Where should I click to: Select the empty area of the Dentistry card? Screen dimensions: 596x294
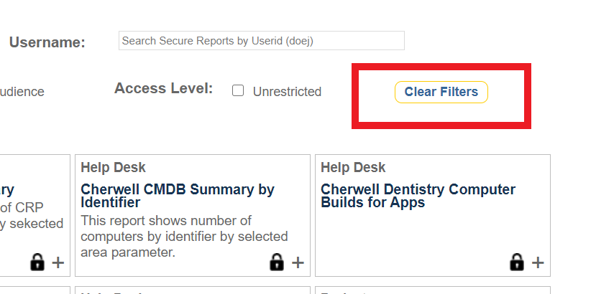tap(431, 237)
